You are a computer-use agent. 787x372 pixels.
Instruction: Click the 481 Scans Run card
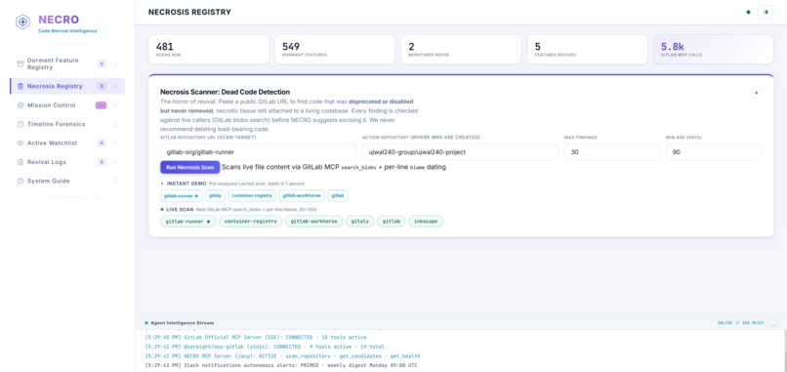(x=209, y=49)
